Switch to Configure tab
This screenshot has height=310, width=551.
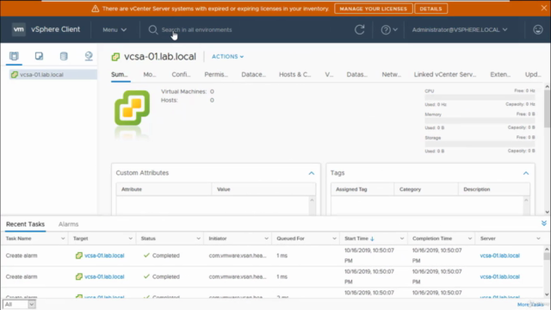point(181,75)
